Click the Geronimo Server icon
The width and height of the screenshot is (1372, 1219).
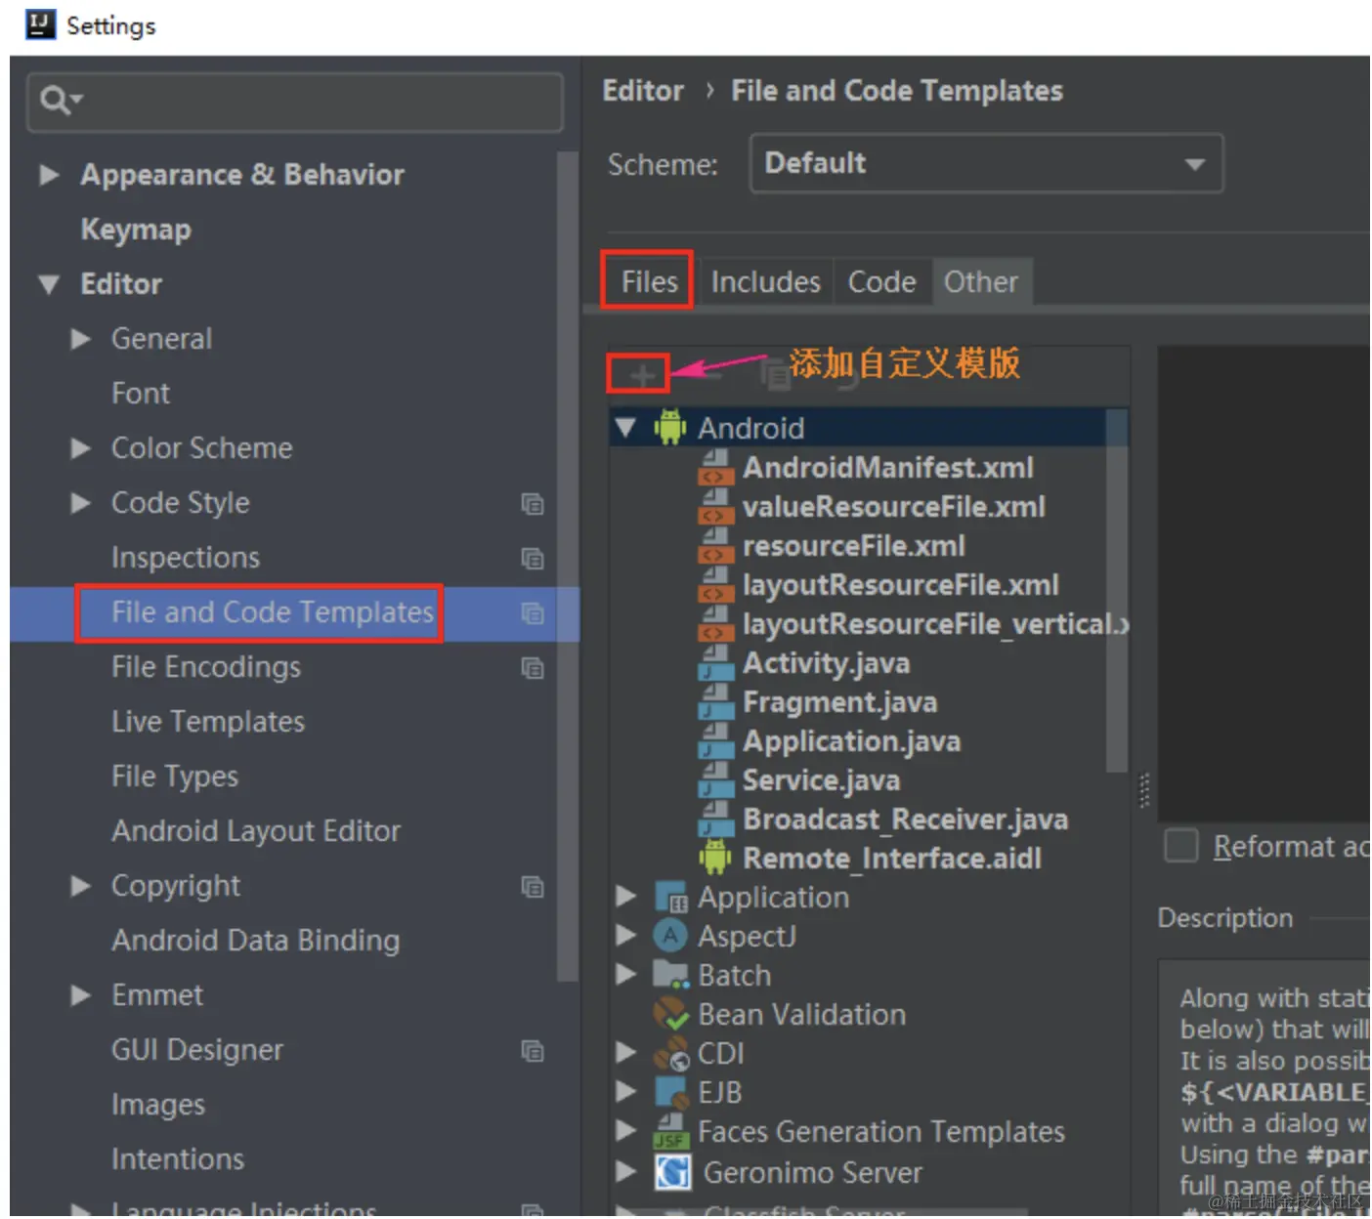point(672,1171)
